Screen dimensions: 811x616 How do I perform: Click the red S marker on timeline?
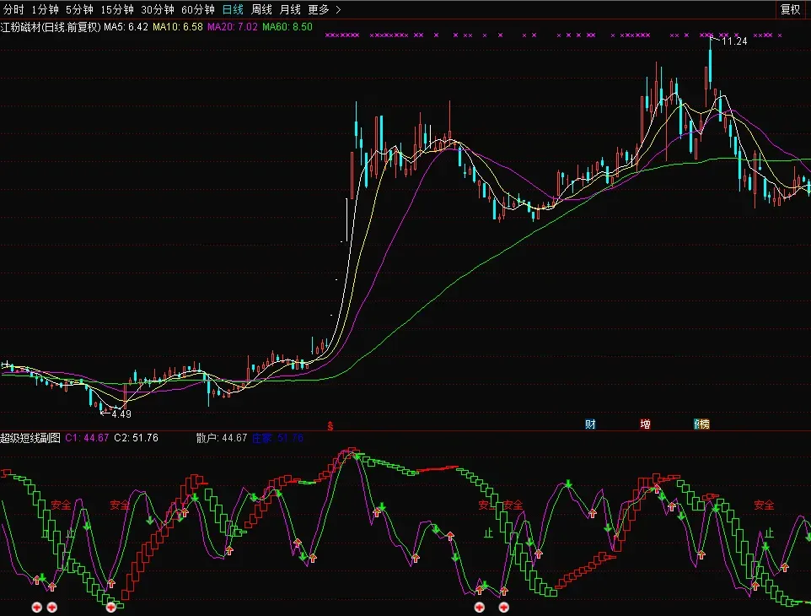[330, 426]
